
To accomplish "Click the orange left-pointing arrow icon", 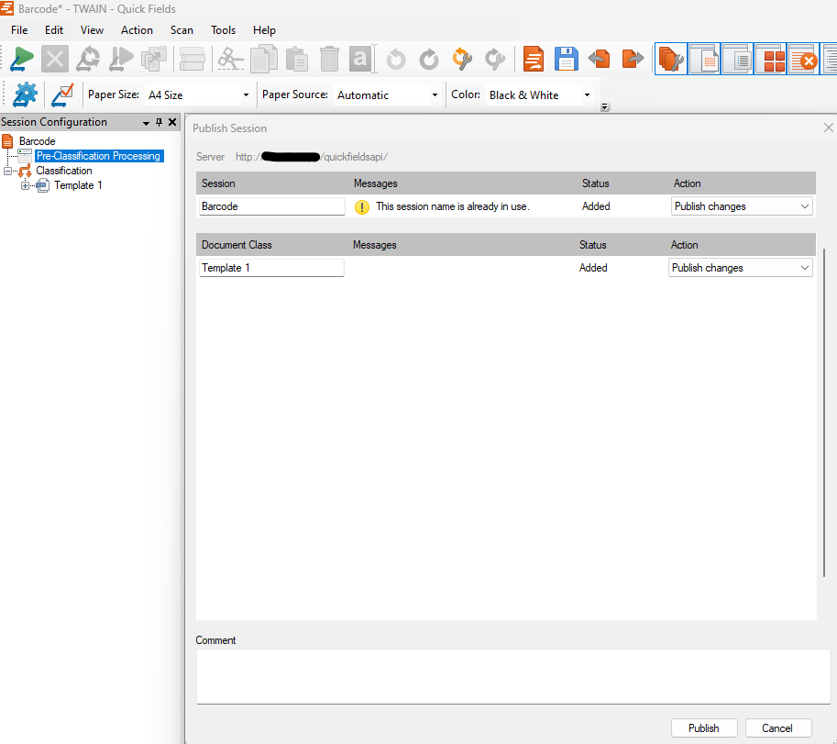I will pos(599,60).
